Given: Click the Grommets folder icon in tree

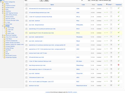Looking at the screenshot, I should pyautogui.click(x=4, y=24).
